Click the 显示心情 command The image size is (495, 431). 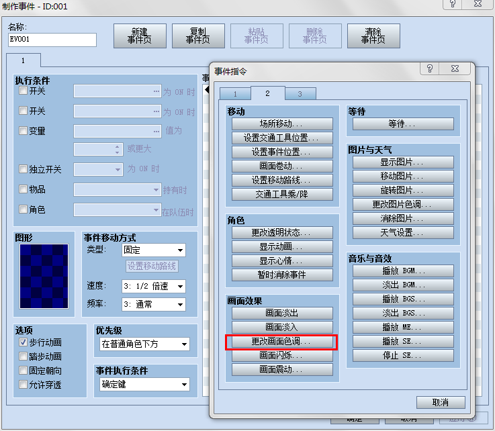pos(282,261)
